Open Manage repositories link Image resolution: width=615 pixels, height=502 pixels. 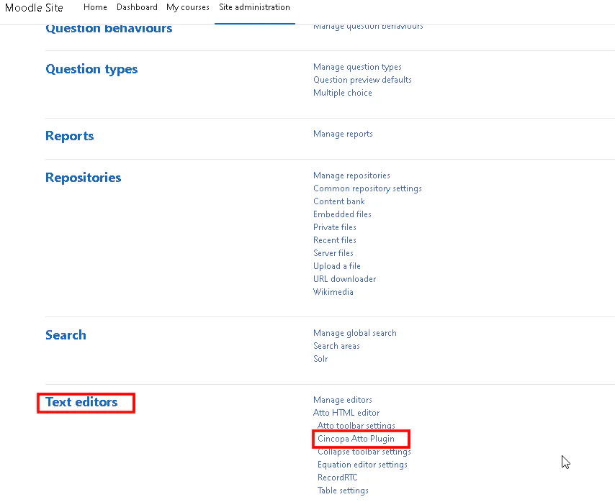pyautogui.click(x=352, y=175)
